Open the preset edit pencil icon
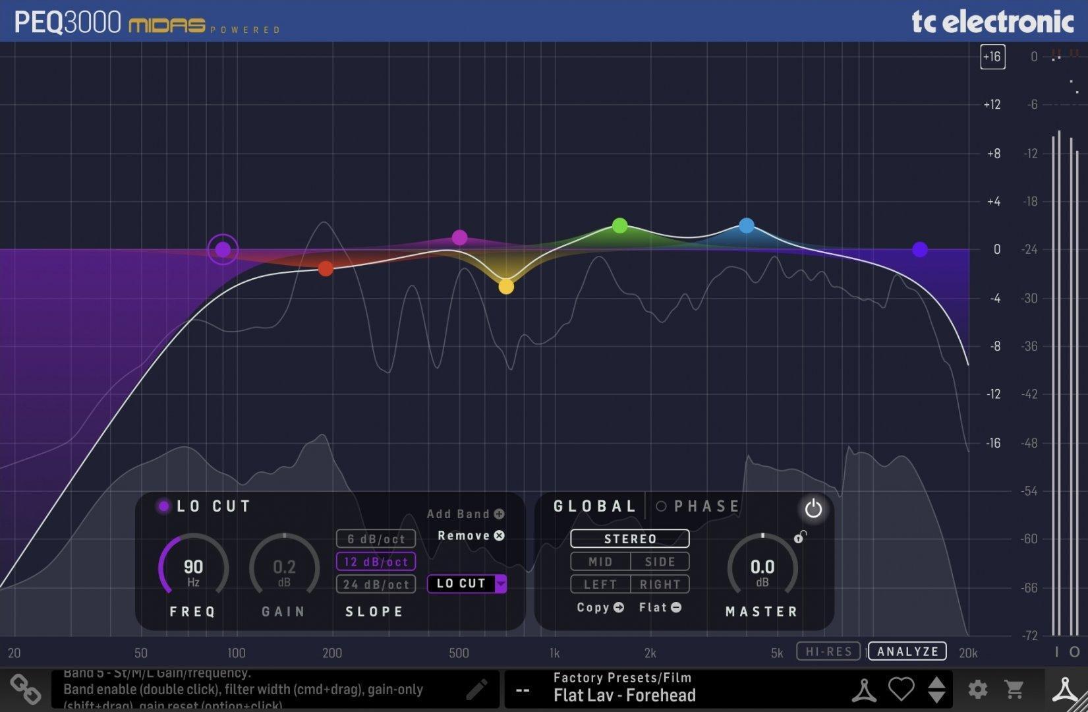 point(478,689)
